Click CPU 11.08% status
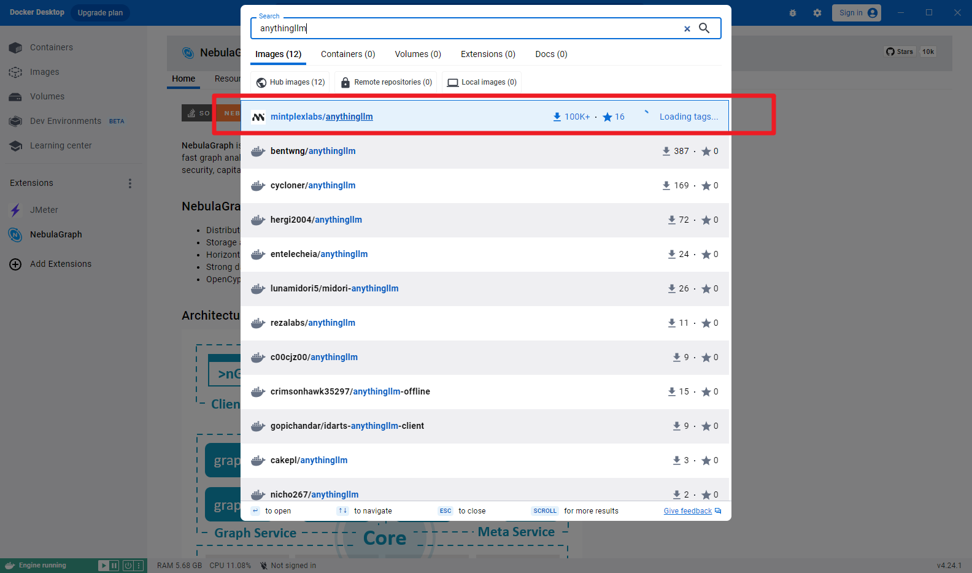This screenshot has width=972, height=573. click(x=230, y=566)
